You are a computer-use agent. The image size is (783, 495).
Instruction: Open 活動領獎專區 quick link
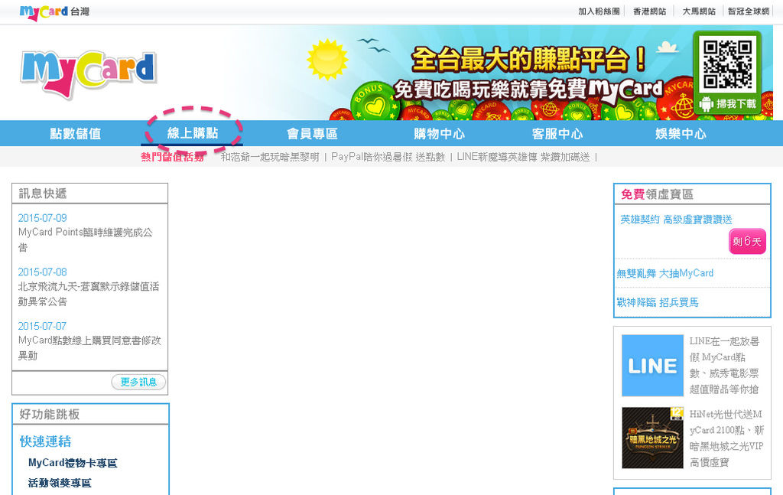60,483
